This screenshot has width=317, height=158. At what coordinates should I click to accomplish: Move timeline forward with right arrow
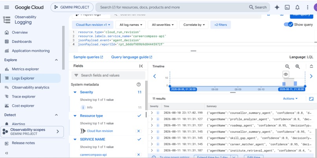311,76
